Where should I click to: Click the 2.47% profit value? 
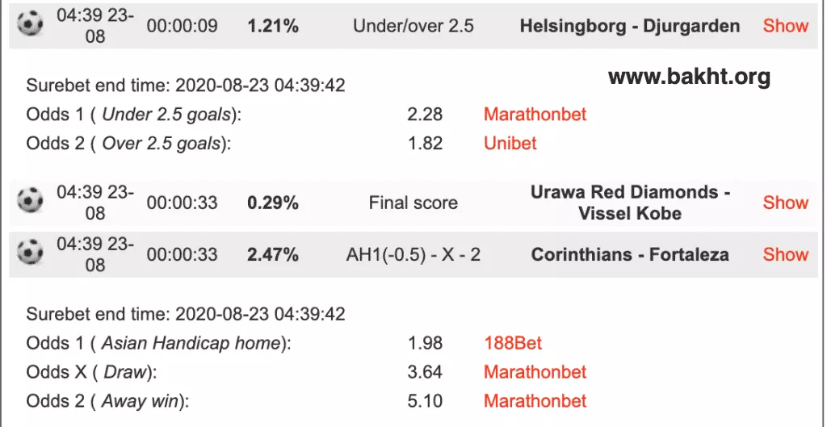pos(273,255)
